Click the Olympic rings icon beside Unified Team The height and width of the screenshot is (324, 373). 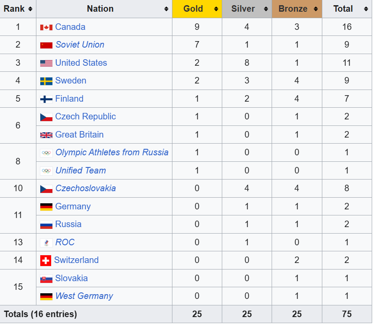[x=46, y=171]
